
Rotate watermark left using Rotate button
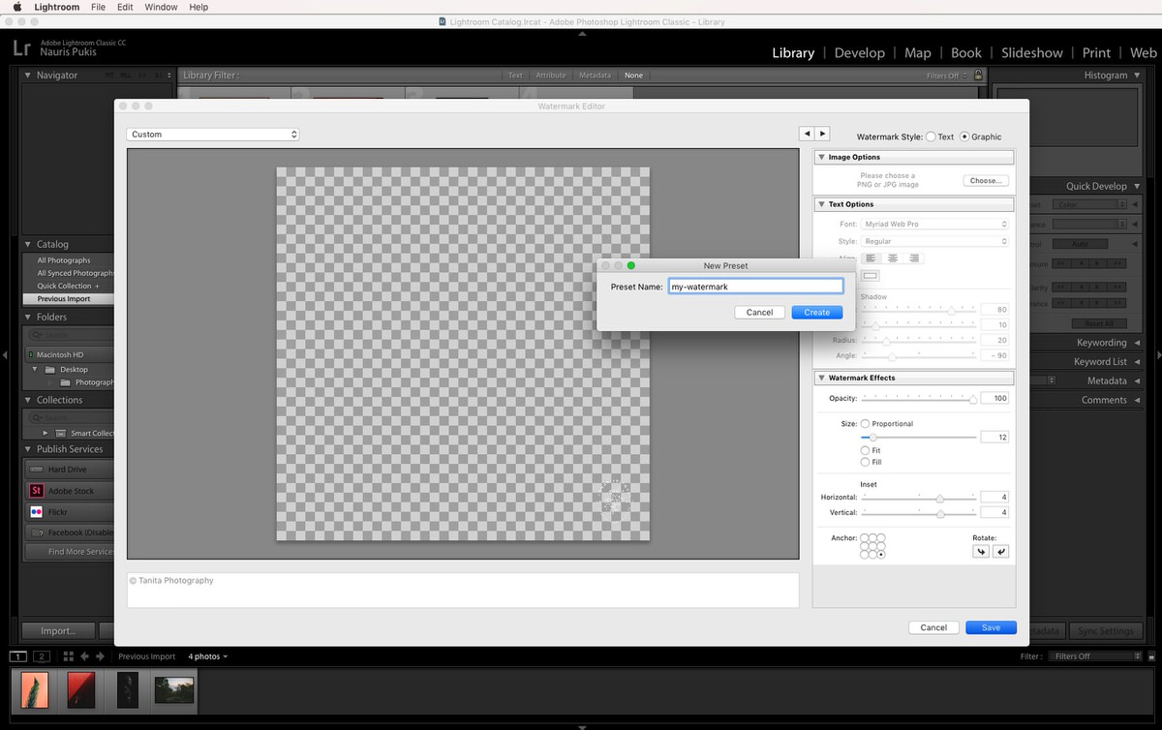pos(981,552)
